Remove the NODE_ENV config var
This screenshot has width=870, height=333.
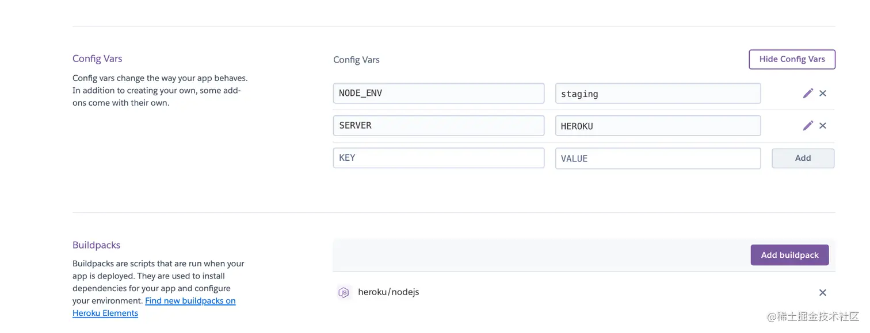click(x=822, y=93)
